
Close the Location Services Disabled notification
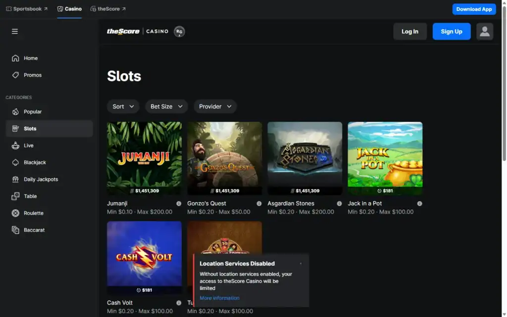coord(301,264)
